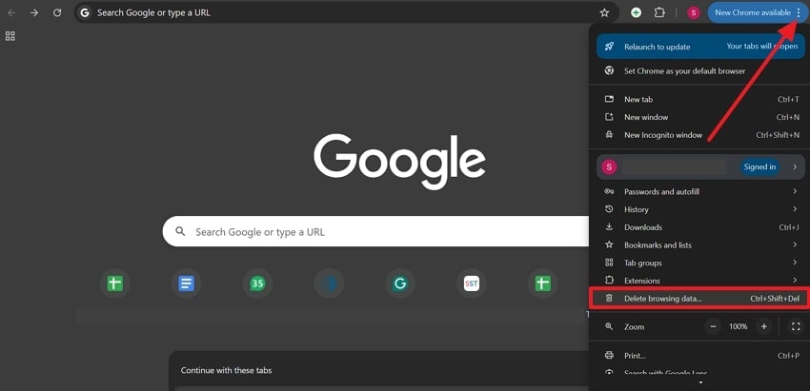Expand the History submenu arrow
The width and height of the screenshot is (810, 391).
(x=795, y=209)
